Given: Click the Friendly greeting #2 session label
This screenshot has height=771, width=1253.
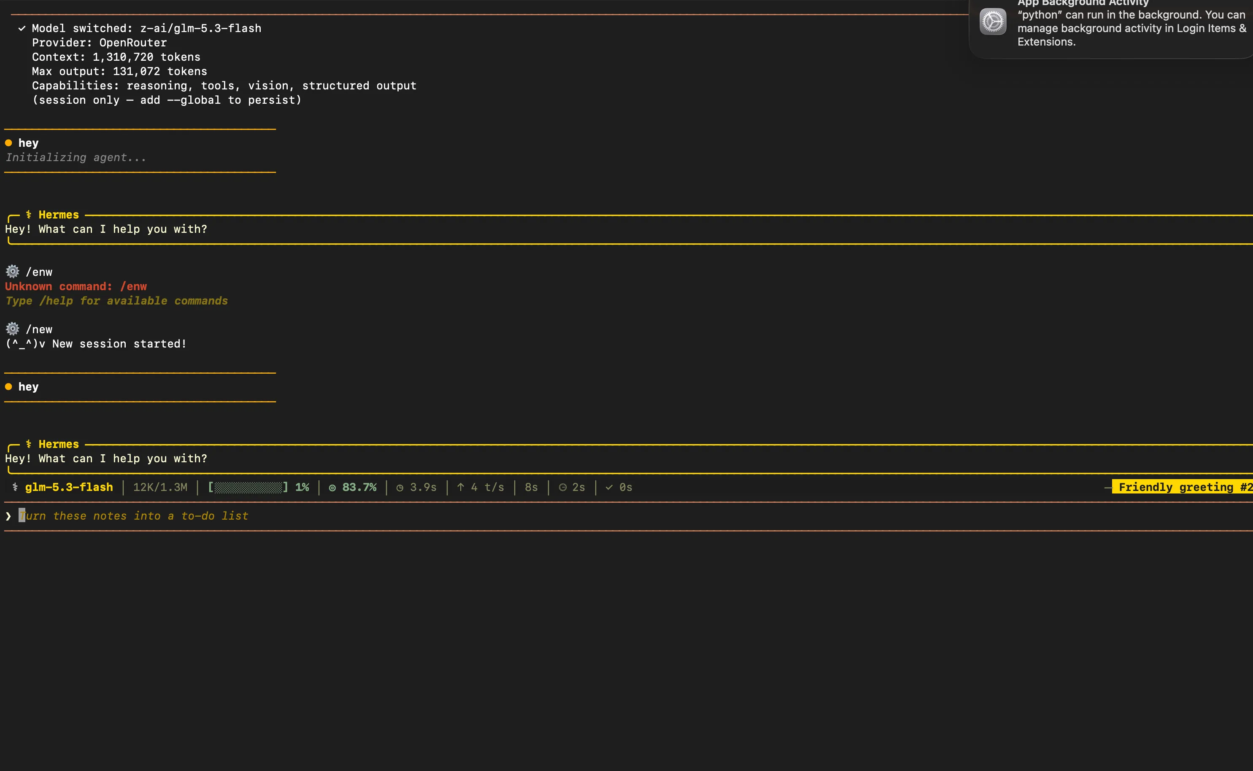Looking at the screenshot, I should coord(1182,487).
